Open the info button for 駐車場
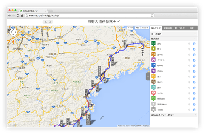 194,66
